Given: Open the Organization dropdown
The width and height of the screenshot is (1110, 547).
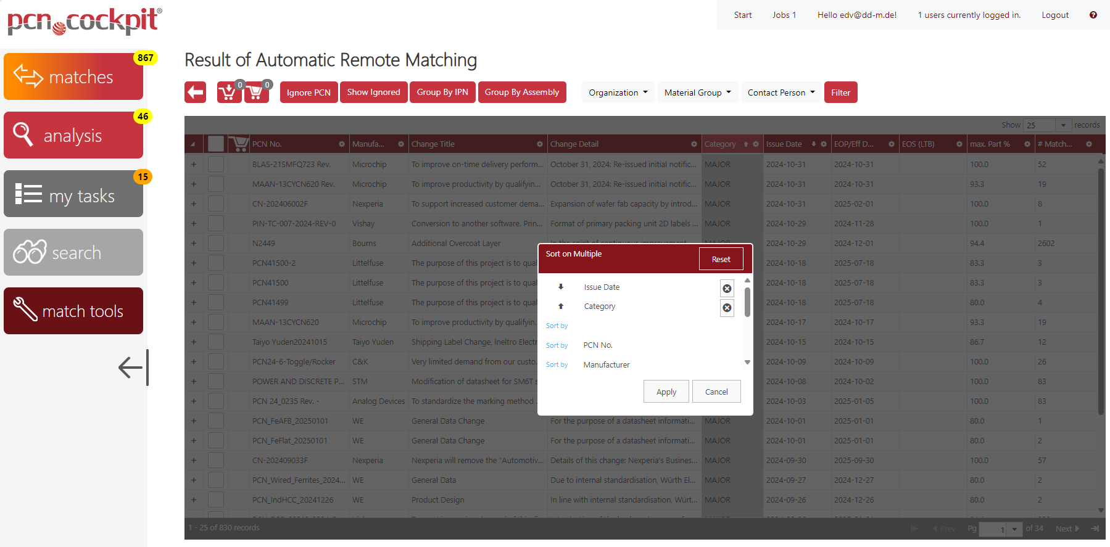Looking at the screenshot, I should point(618,93).
